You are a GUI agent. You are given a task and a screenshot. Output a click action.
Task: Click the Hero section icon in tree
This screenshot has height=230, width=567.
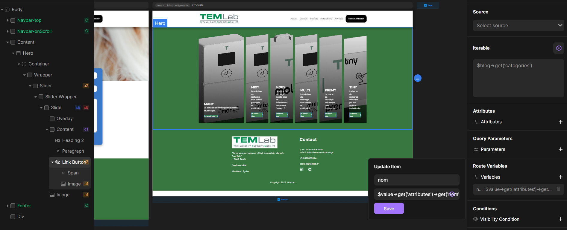pyautogui.click(x=19, y=53)
